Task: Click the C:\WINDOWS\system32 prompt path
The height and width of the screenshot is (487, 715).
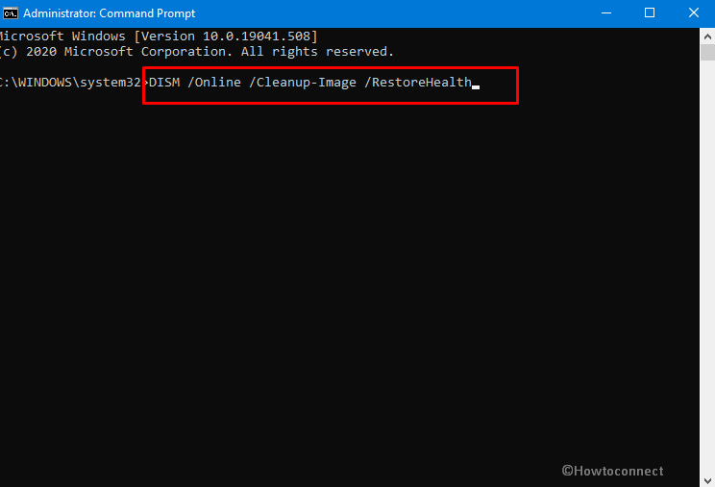Action: (71, 83)
